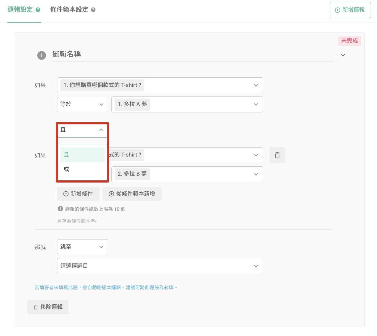Click the number 1 logic badge
The width and height of the screenshot is (377, 336).
click(41, 55)
